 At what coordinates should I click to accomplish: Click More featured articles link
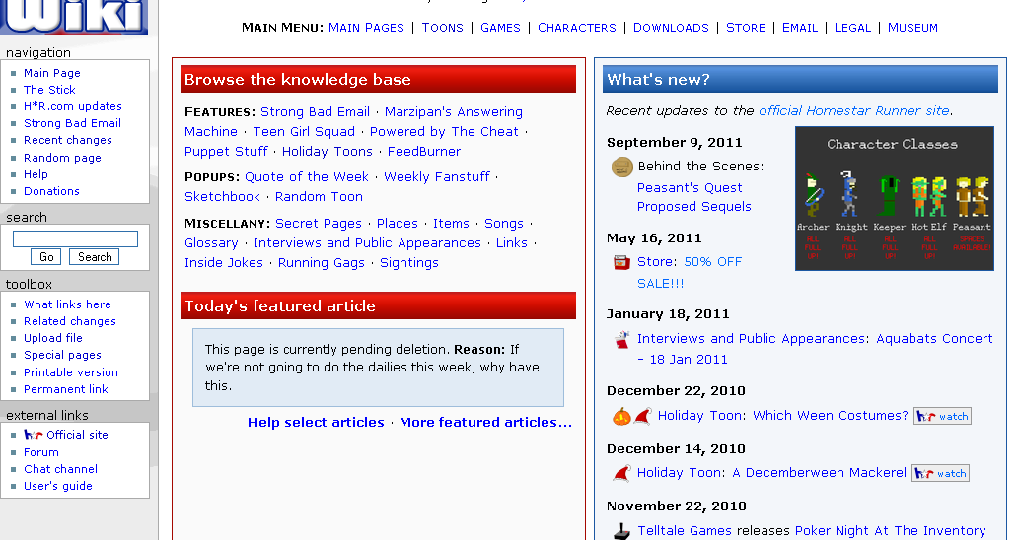pyautogui.click(x=485, y=423)
